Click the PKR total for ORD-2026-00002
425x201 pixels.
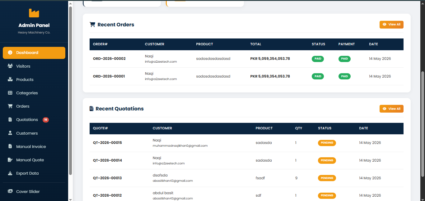[x=270, y=59]
